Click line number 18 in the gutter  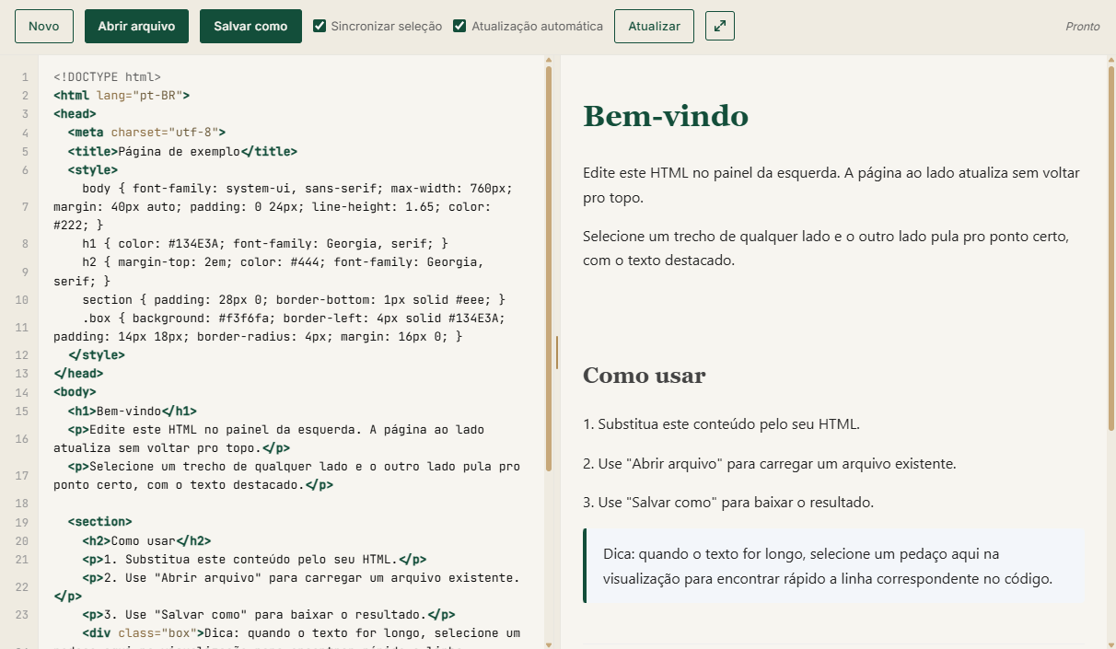pos(22,504)
